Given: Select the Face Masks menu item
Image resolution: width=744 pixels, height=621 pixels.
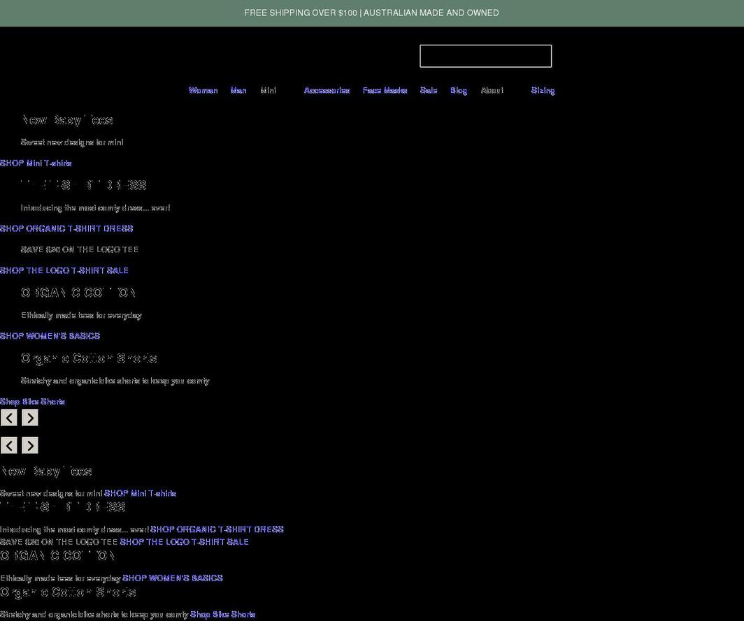Looking at the screenshot, I should coord(385,90).
